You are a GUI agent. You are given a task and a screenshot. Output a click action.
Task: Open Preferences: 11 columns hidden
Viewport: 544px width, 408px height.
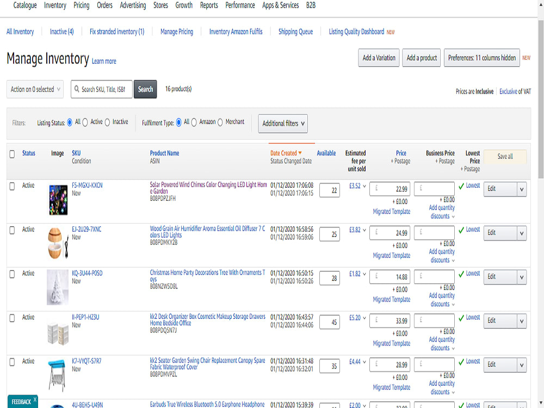[x=482, y=58]
